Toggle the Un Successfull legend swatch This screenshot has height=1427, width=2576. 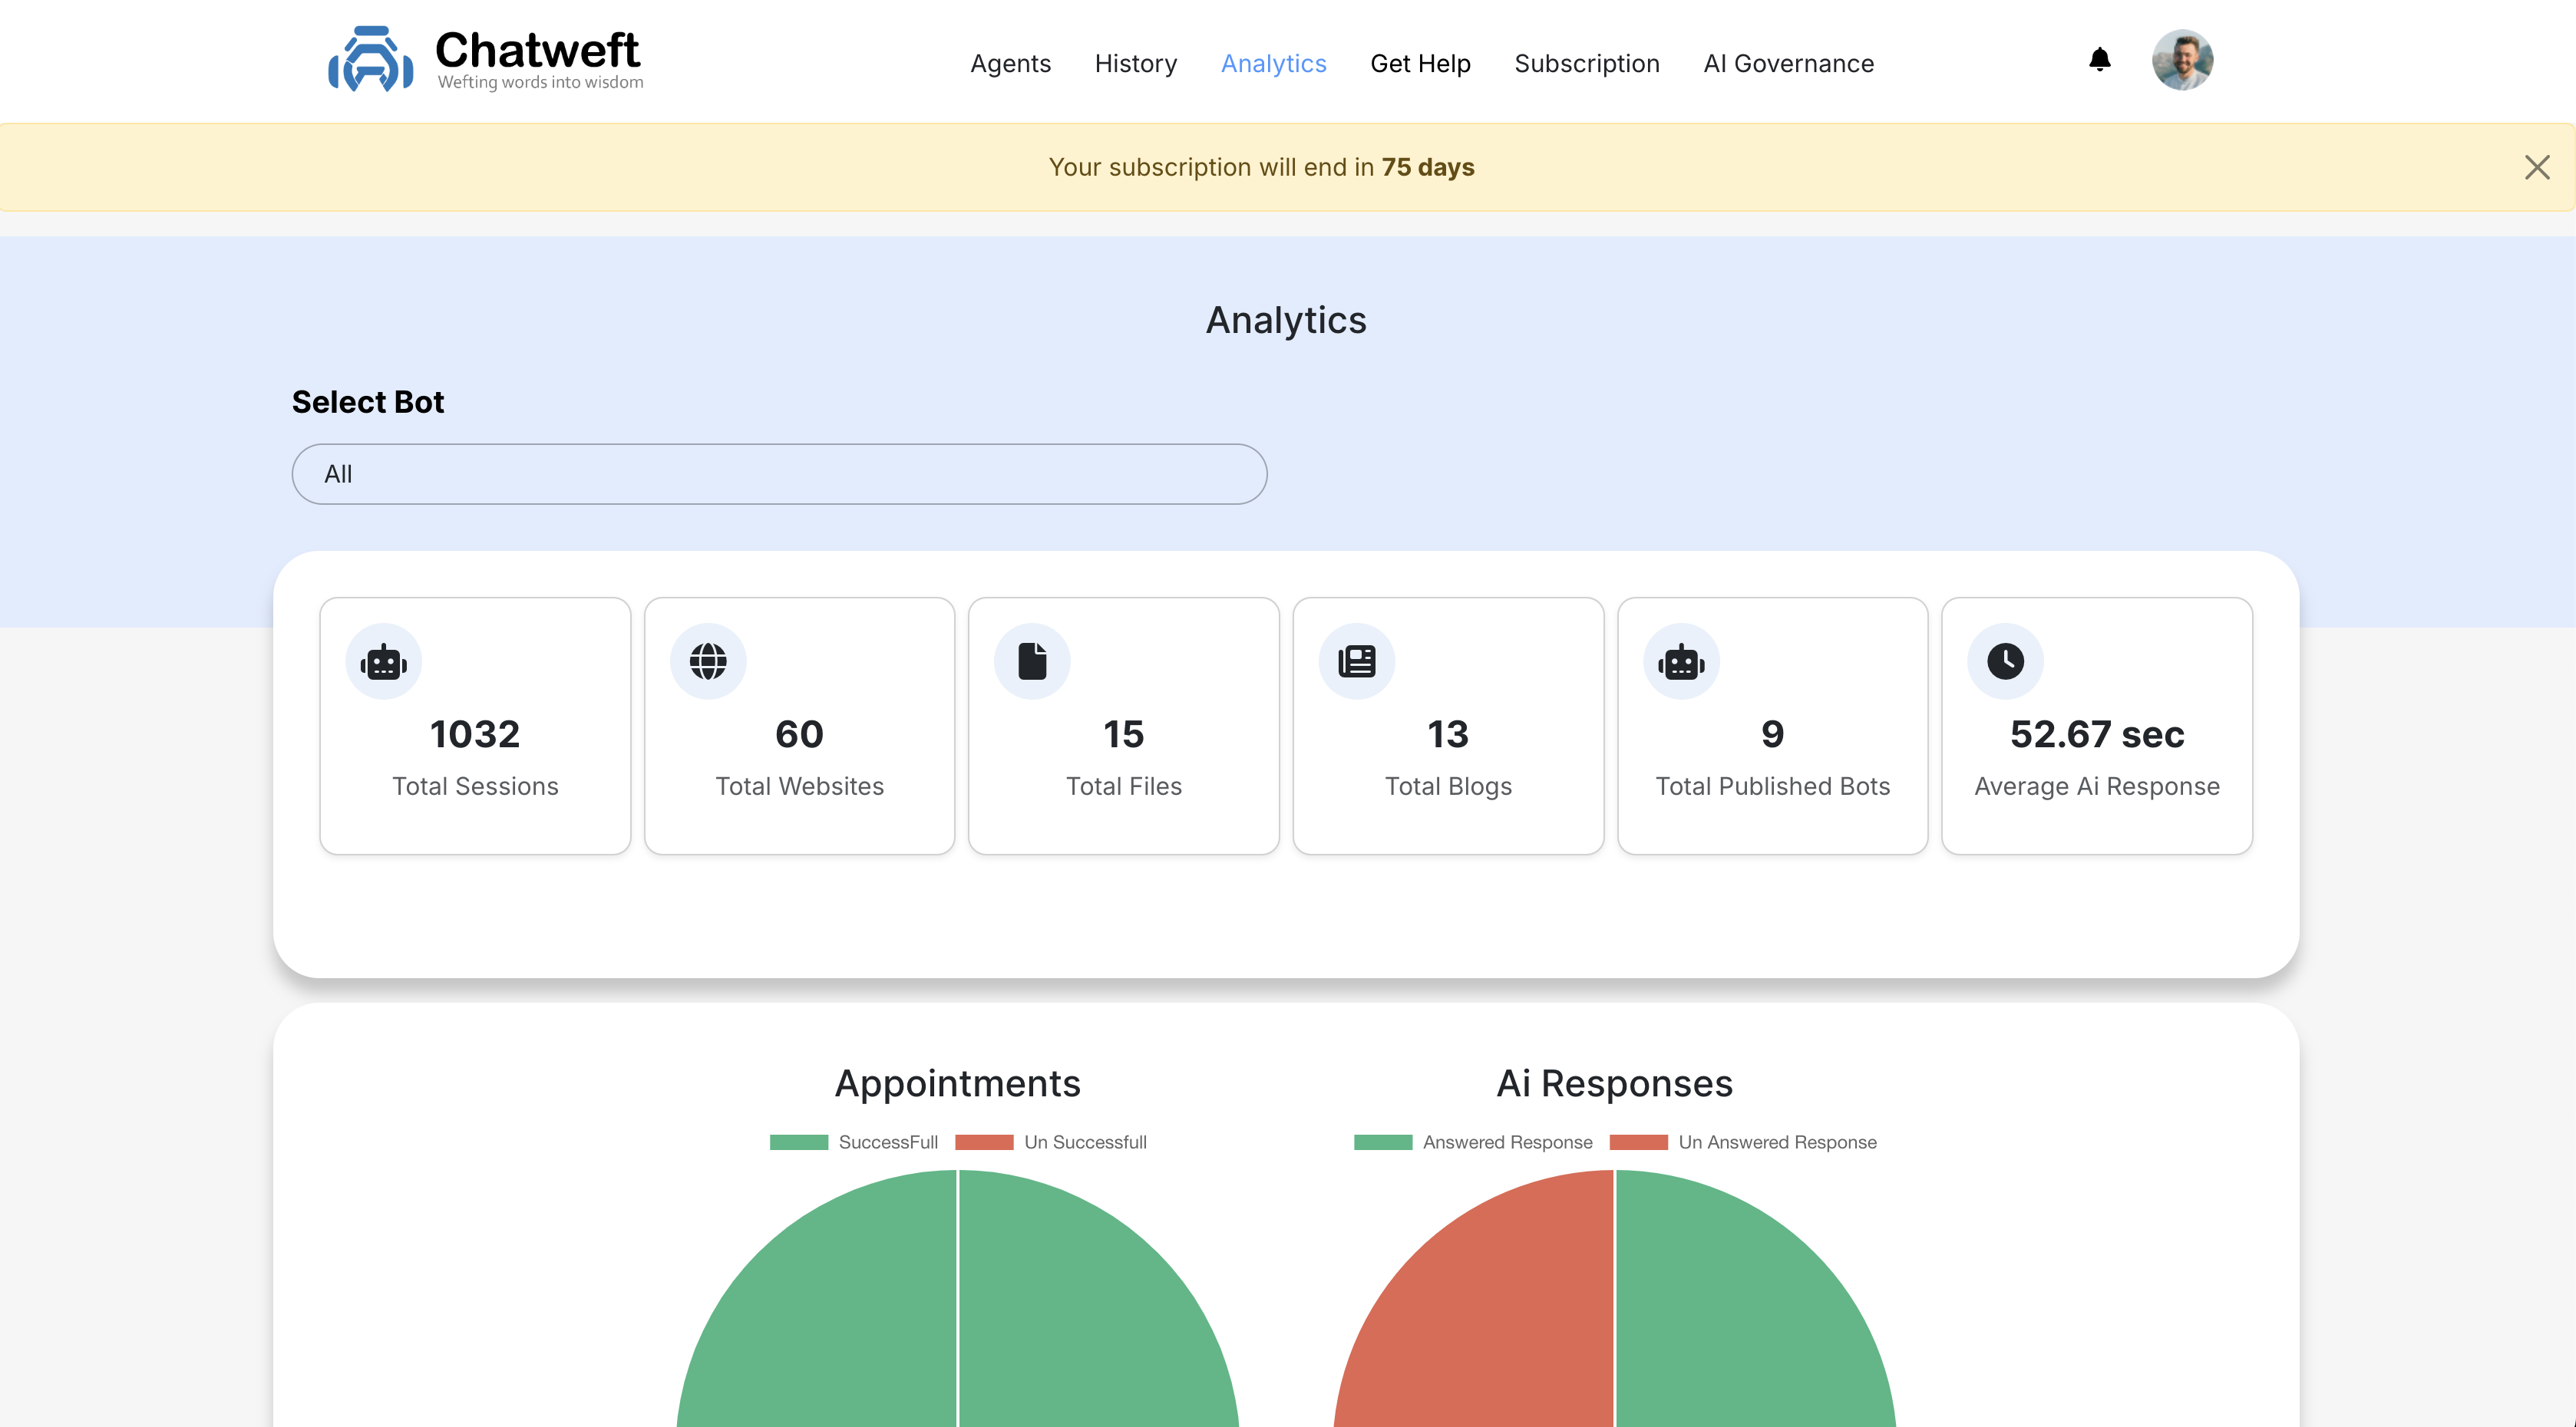[x=984, y=1141]
